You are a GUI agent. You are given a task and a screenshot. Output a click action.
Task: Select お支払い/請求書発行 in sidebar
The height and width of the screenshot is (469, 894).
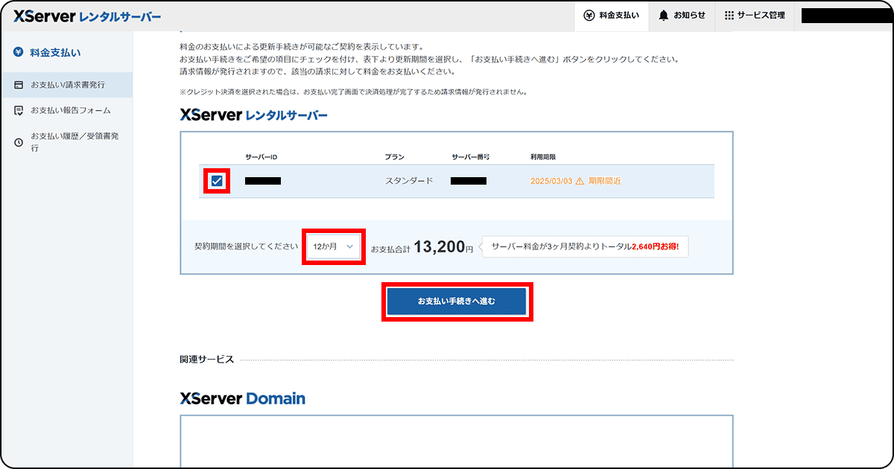tap(66, 85)
